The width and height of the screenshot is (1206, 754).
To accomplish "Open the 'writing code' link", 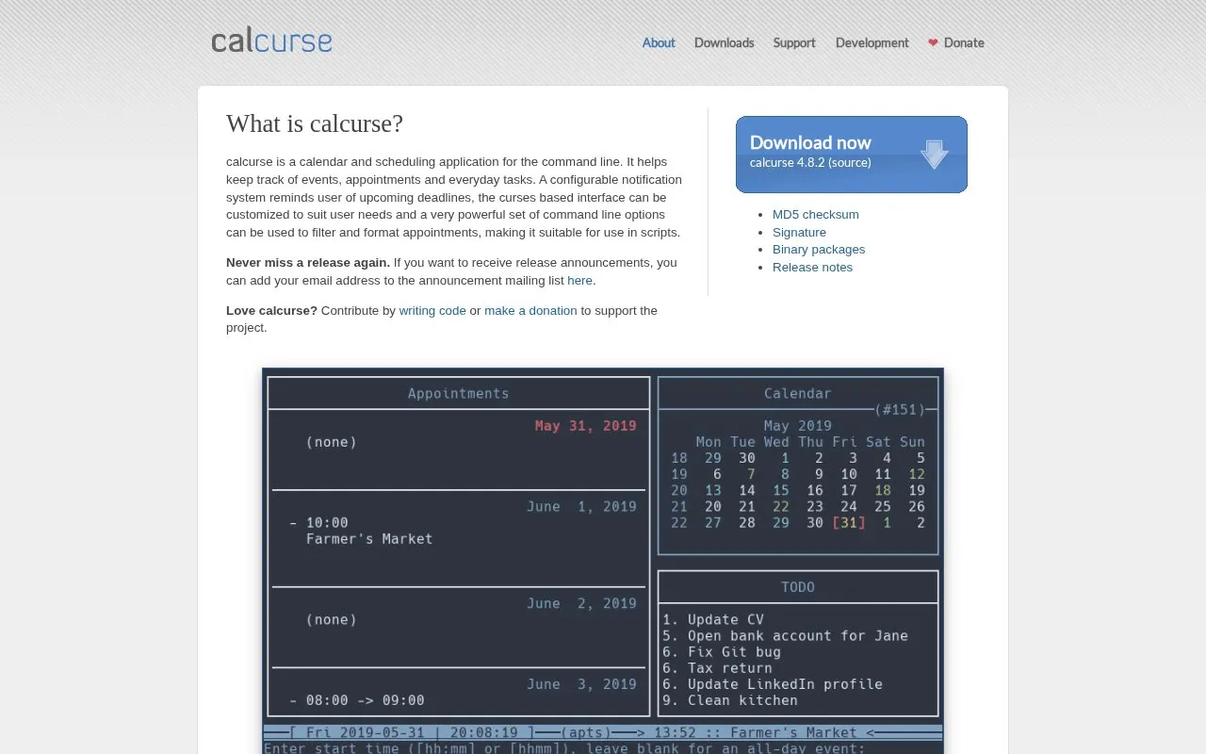I will [x=432, y=311].
